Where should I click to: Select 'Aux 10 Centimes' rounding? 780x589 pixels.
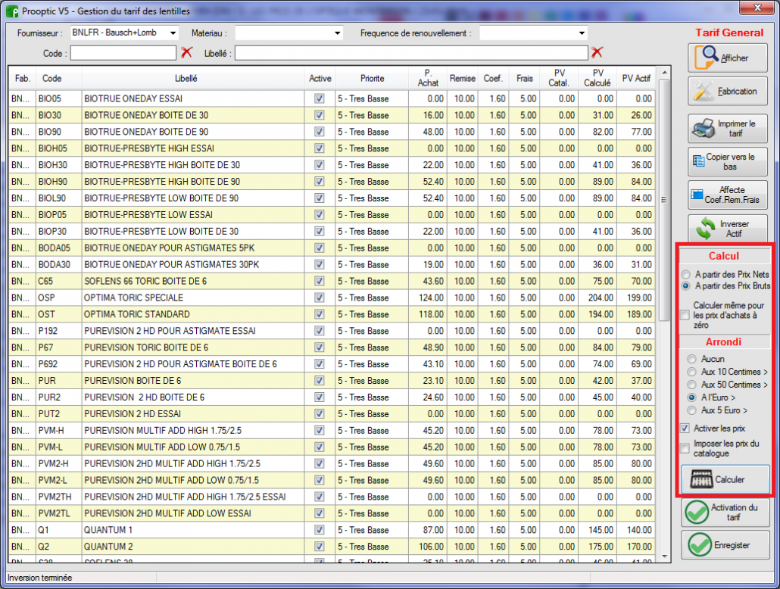[x=691, y=372]
